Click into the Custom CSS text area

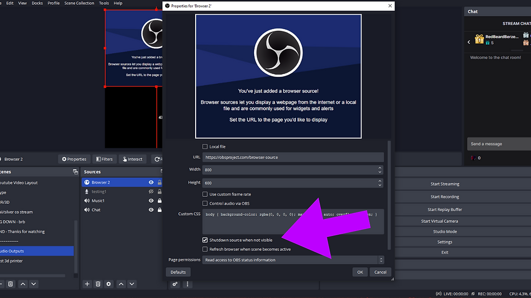(x=293, y=222)
